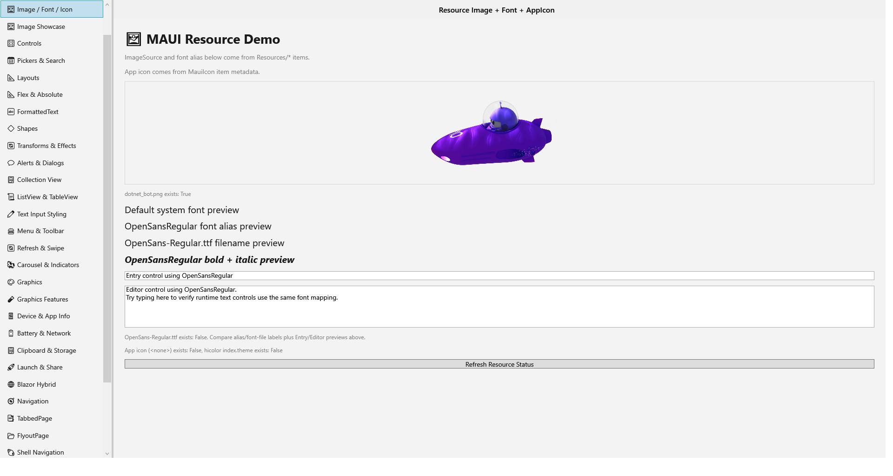Click the Image Showcase sidebar icon
Screen dimensions: 893x476
point(11,27)
